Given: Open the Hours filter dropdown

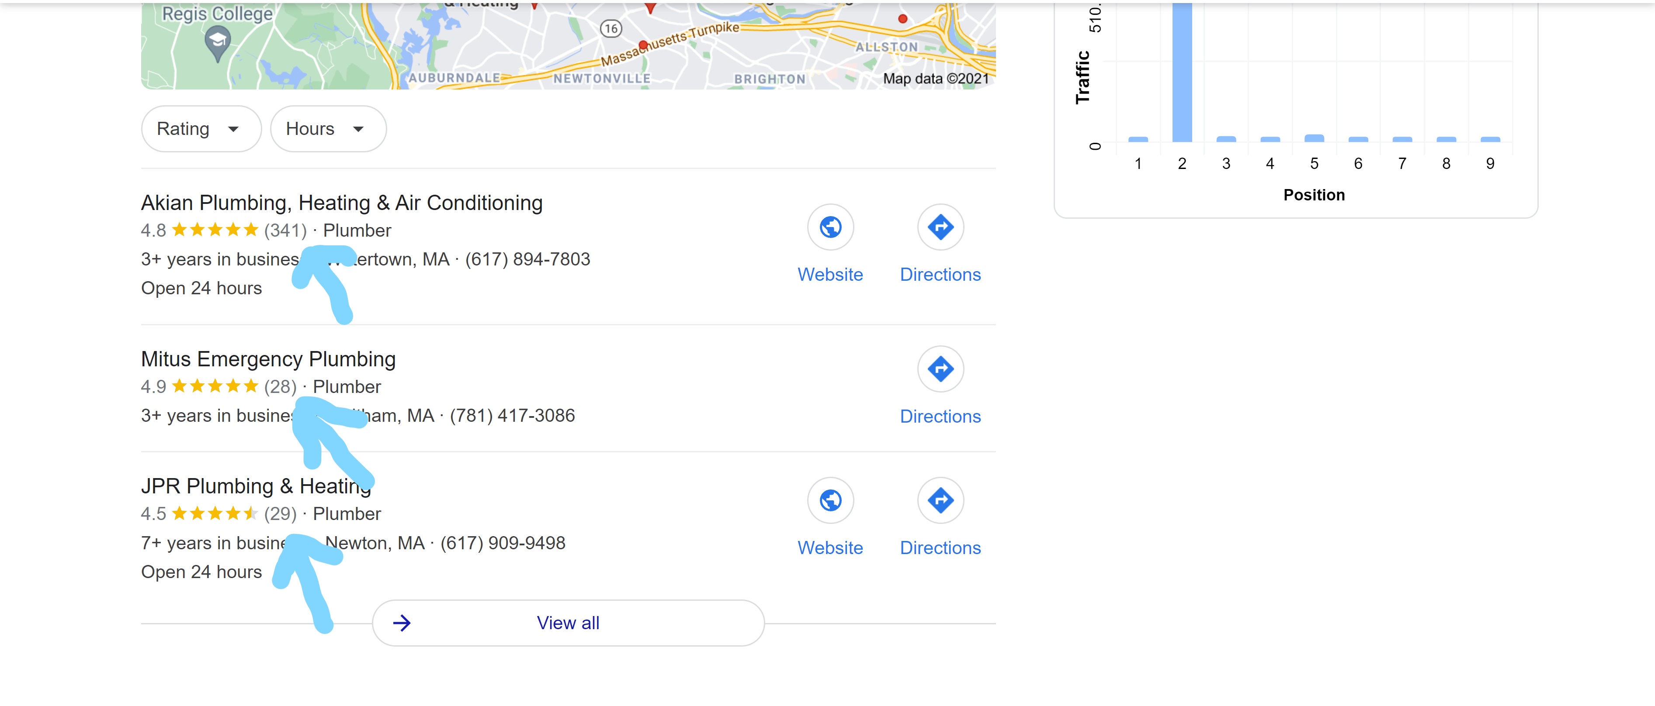Looking at the screenshot, I should 328,129.
